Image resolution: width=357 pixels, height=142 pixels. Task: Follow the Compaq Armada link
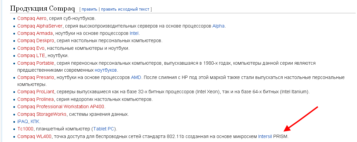pos(35,33)
